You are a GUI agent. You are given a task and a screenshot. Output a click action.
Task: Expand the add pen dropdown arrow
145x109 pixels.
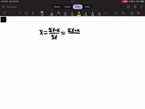point(108,13)
